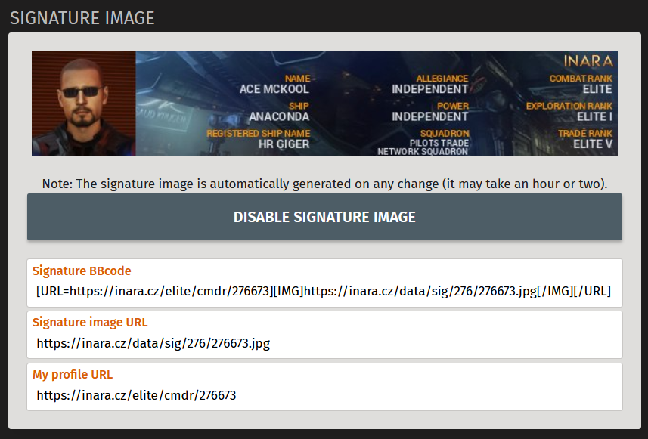Screen dimensions: 648x439
Task: Click the INARA logo in the banner
Action: tap(588, 61)
